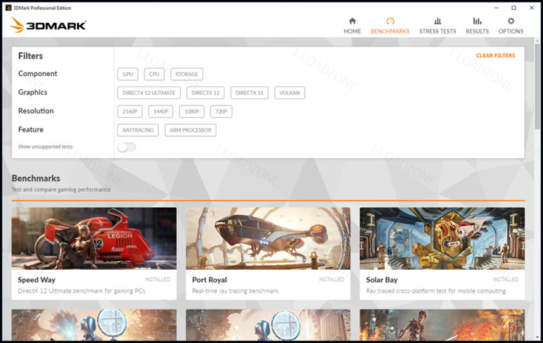This screenshot has height=343, width=543.
Task: Click the Stress Tests chart icon
Action: click(x=438, y=21)
